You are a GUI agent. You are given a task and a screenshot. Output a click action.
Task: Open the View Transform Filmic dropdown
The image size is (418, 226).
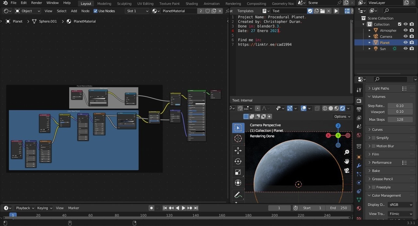tap(401, 214)
